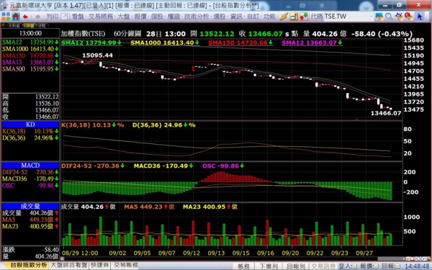Toggle the 報價 status checkbox
This screenshot has width=432, height=270.
pyautogui.click(x=377, y=266)
